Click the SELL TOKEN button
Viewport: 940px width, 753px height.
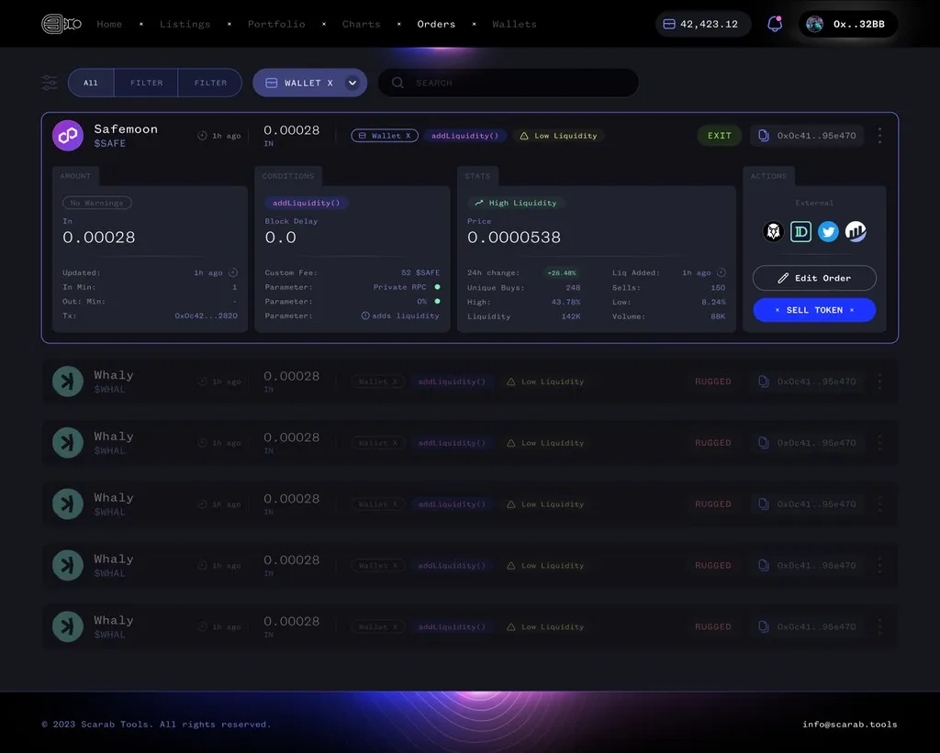[814, 310]
